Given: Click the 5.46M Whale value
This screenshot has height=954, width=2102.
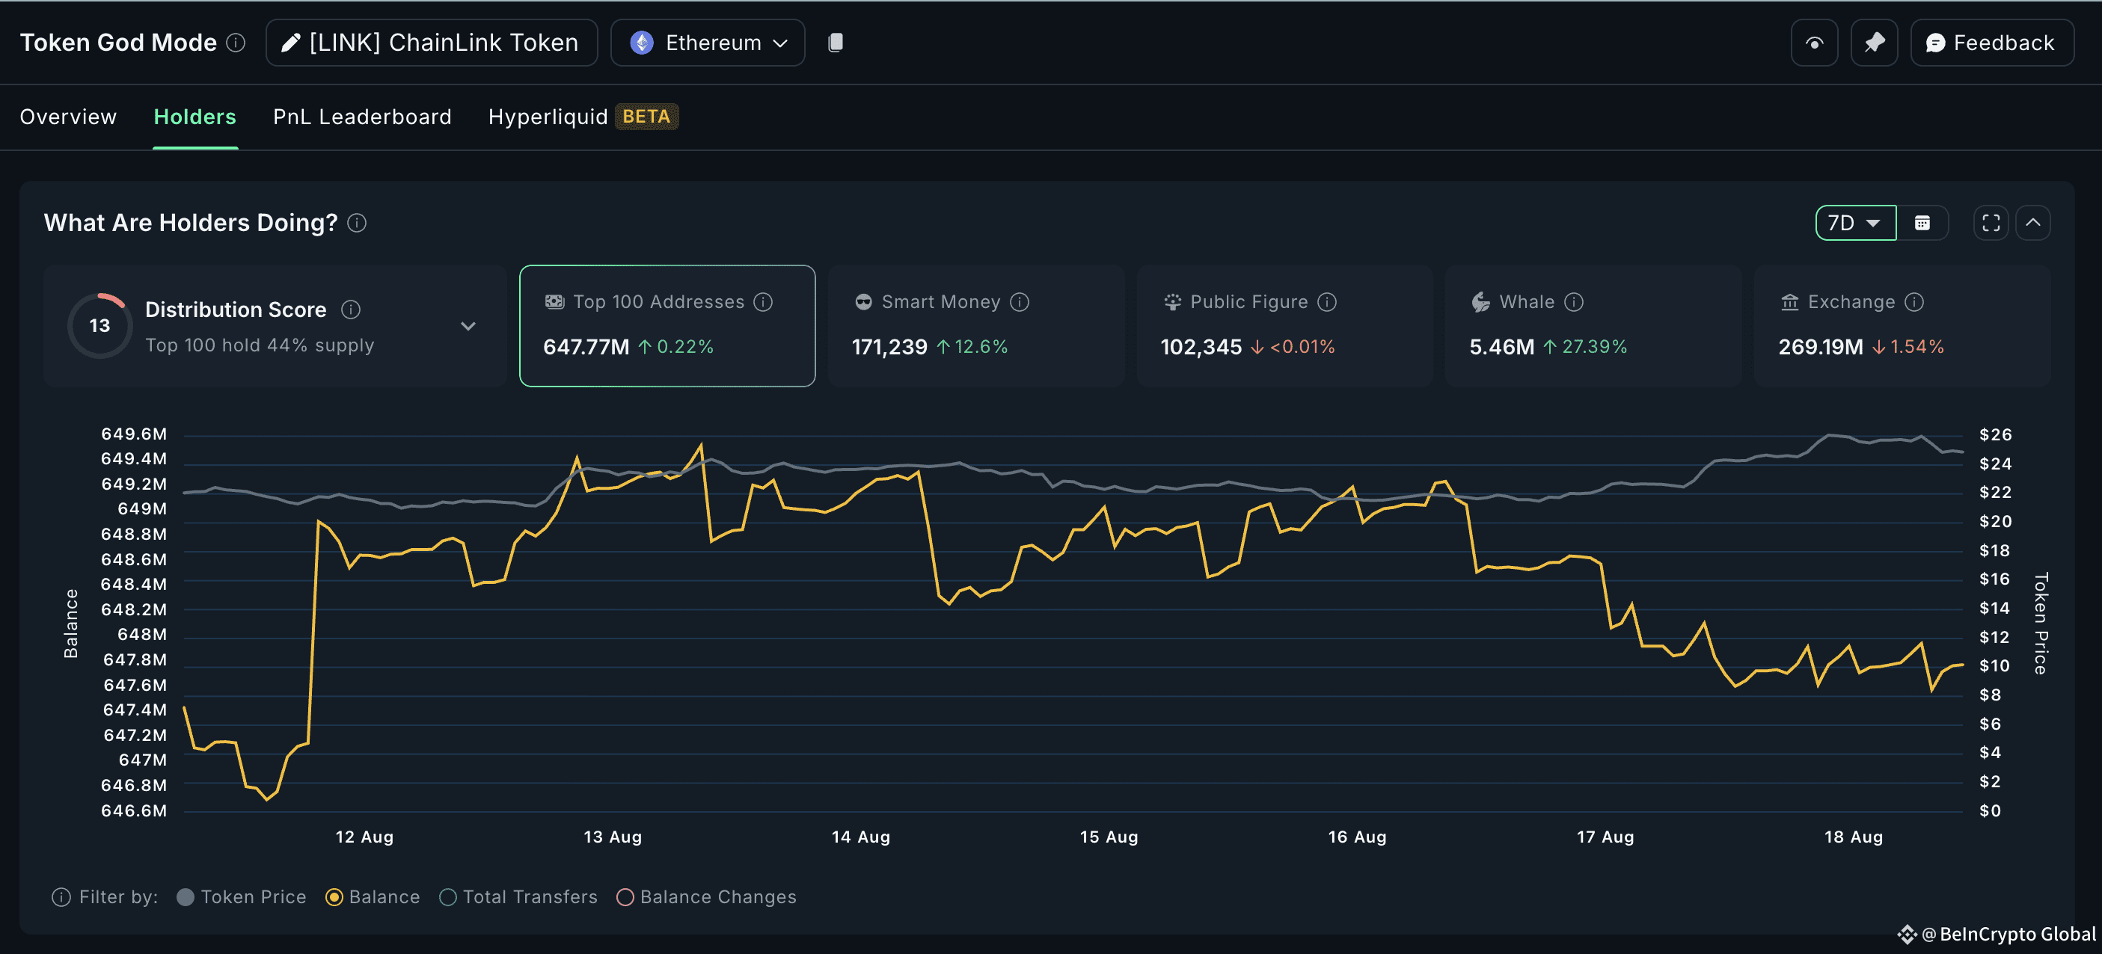Looking at the screenshot, I should click(1501, 347).
